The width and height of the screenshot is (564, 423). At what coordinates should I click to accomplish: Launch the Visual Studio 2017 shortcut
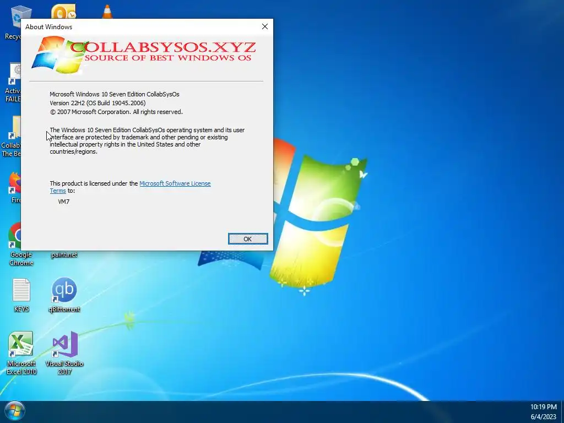pyautogui.click(x=64, y=352)
